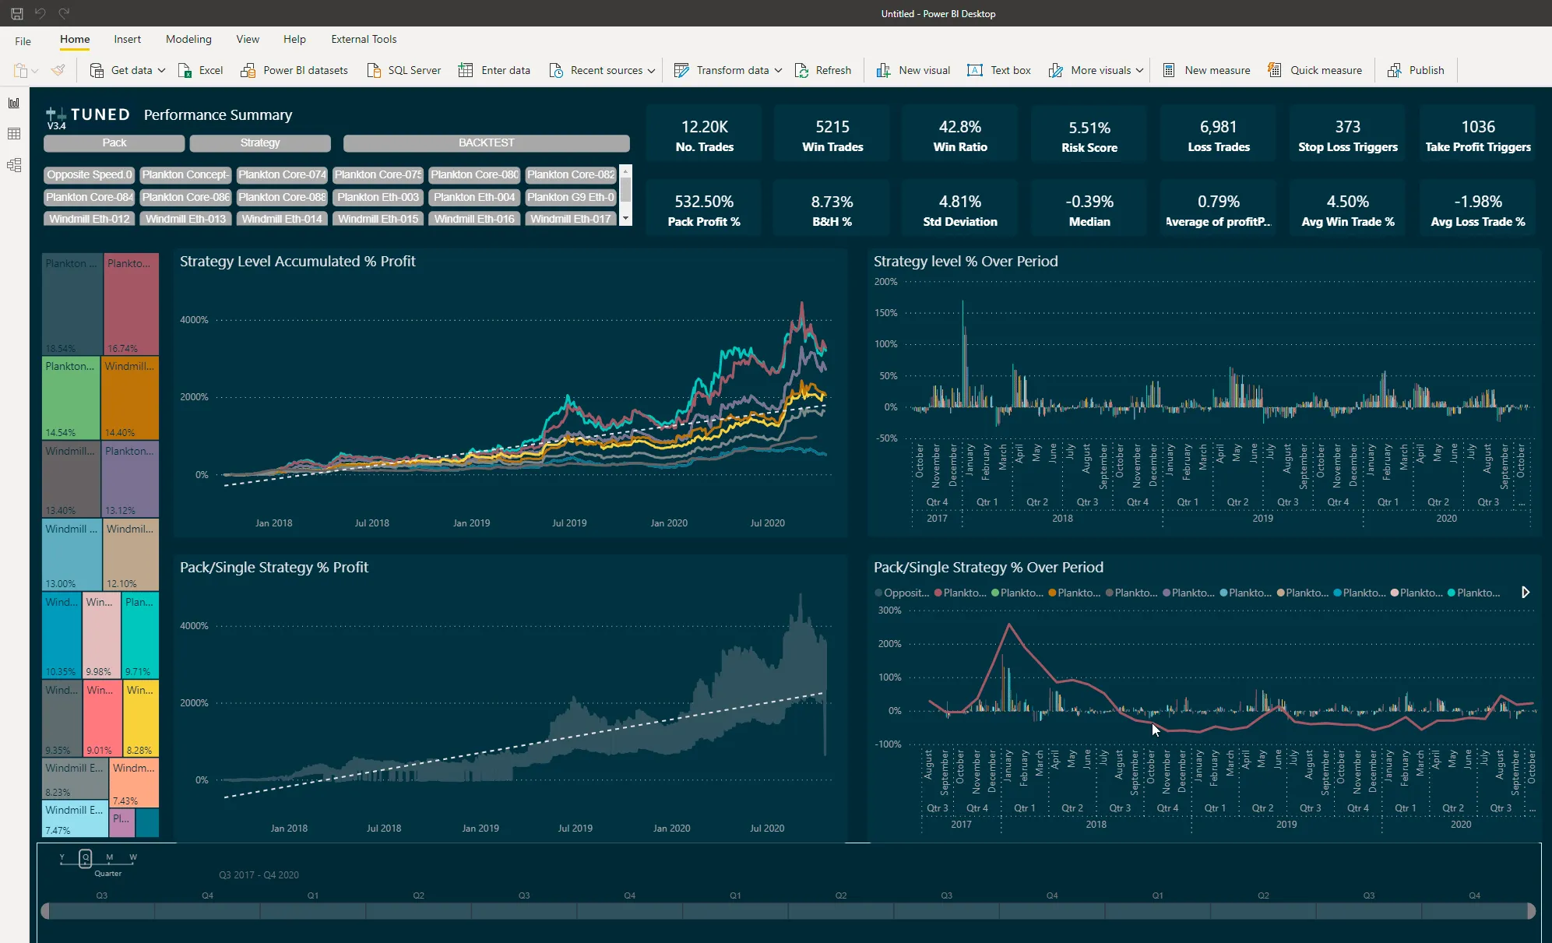Click the Pack slicer button
The image size is (1552, 943).
114,143
